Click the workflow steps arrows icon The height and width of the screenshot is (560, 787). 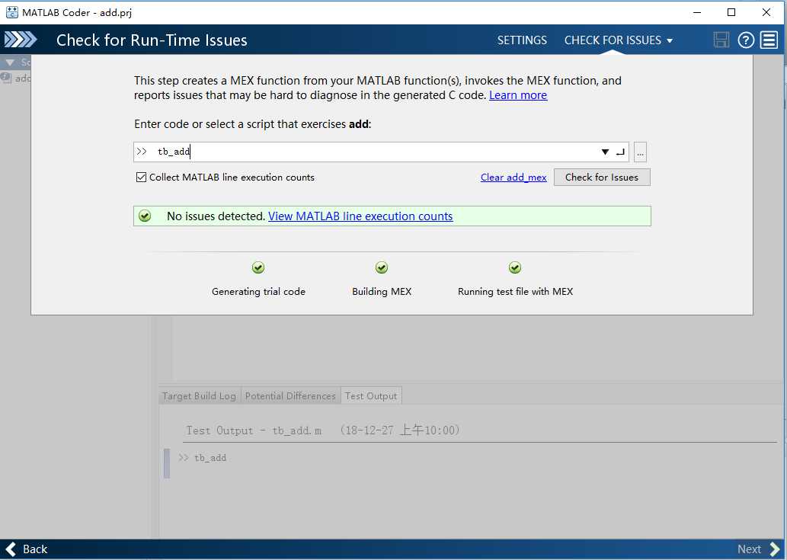tap(21, 40)
